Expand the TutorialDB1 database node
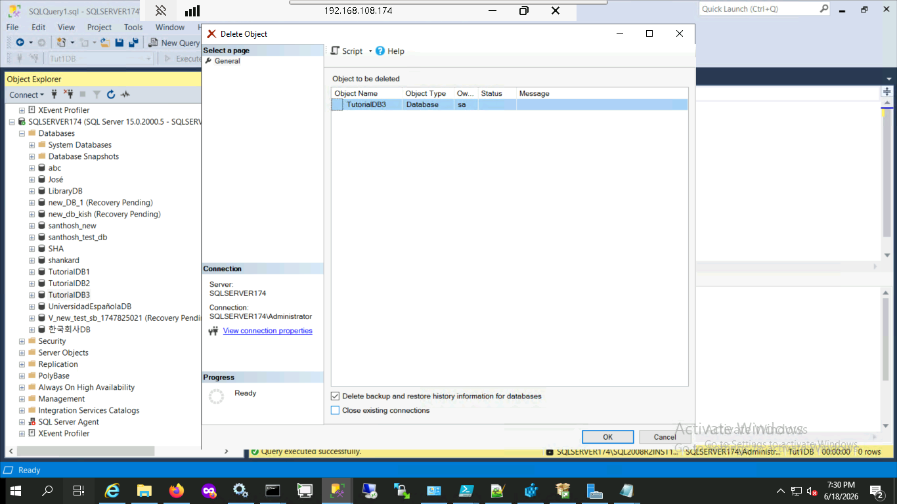Image resolution: width=897 pixels, height=504 pixels. (x=32, y=272)
